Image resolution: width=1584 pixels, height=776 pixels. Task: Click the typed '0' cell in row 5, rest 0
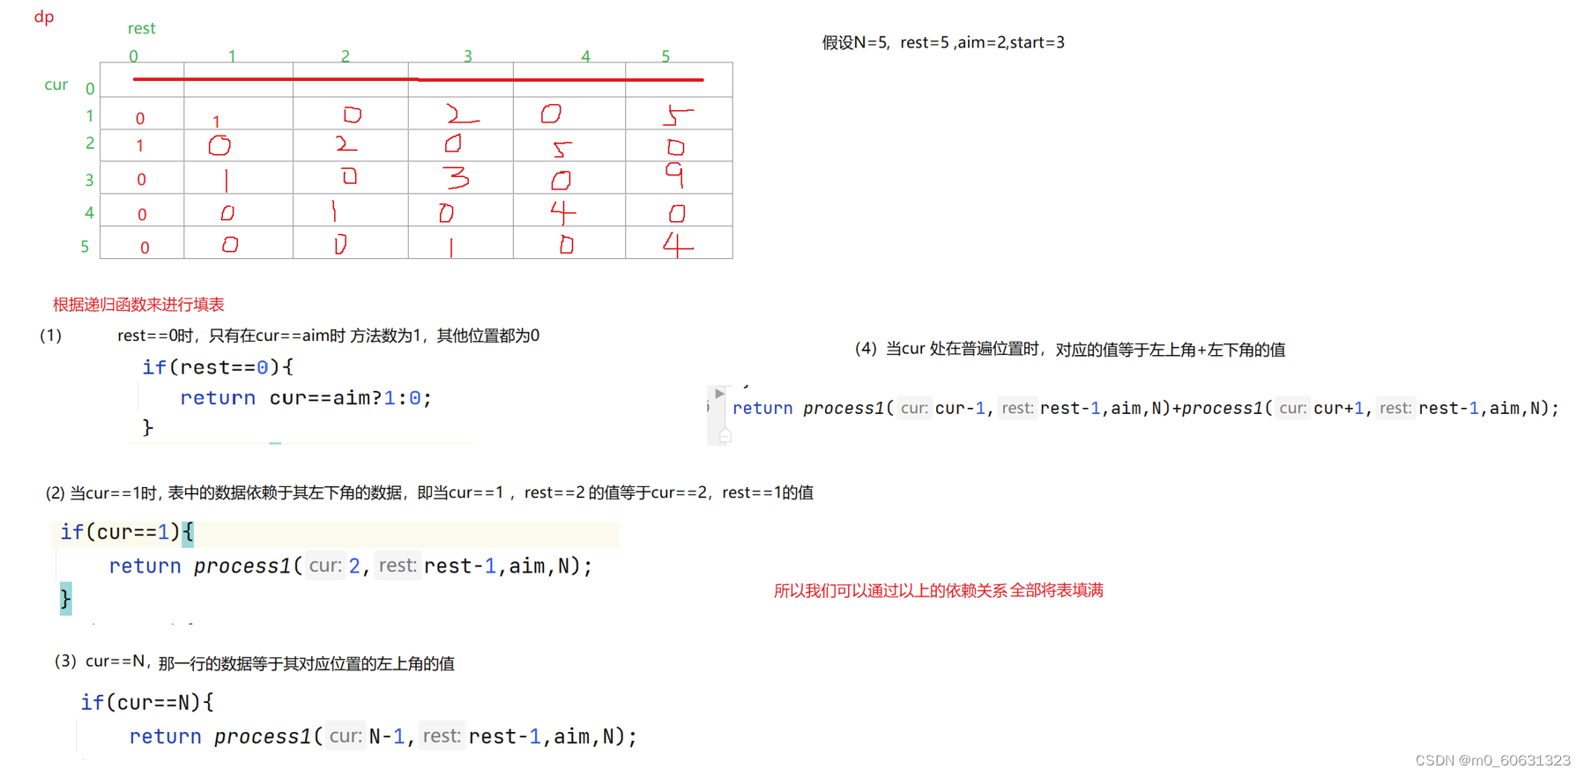coord(145,248)
